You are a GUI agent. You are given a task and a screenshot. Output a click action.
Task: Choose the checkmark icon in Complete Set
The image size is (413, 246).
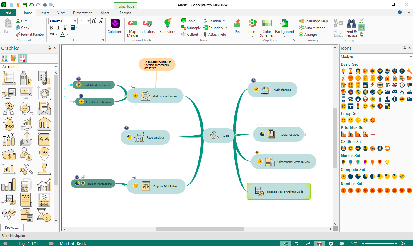(402, 176)
